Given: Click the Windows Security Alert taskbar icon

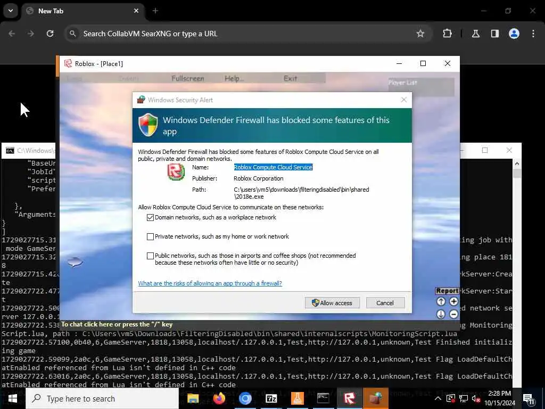Looking at the screenshot, I should point(375,398).
